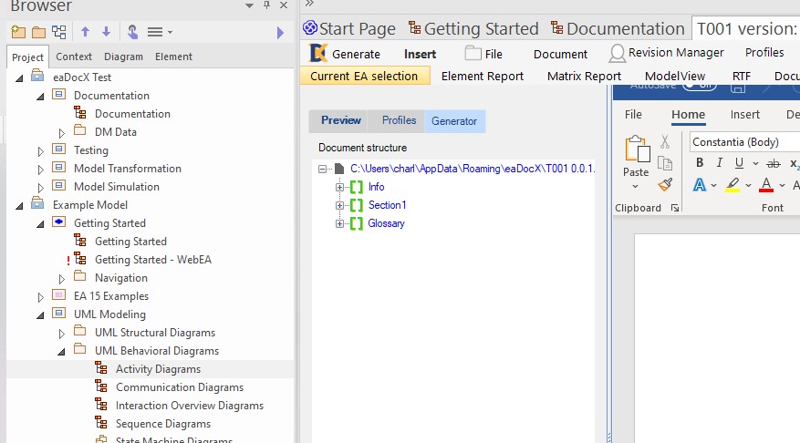The height and width of the screenshot is (443, 800).
Task: Select the Activity Diagrams item
Action: (158, 369)
